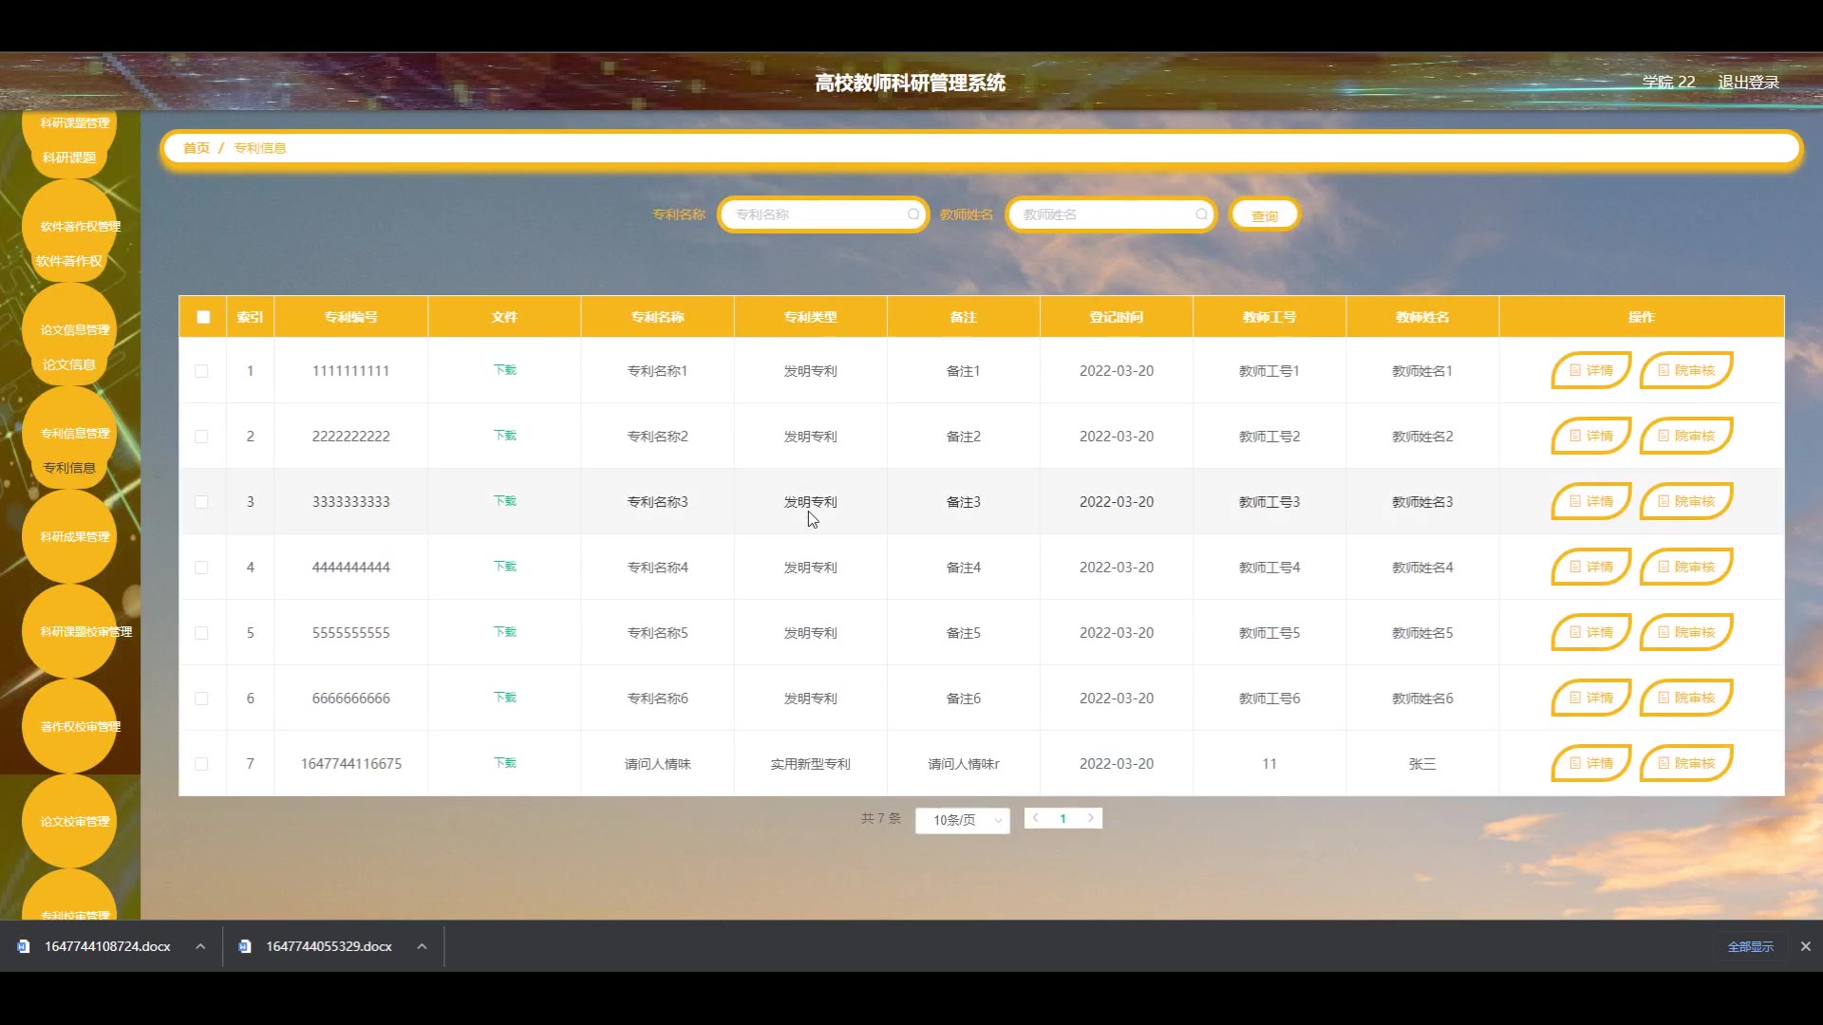Select row 5 checkbox
Image resolution: width=1823 pixels, height=1025 pixels.
(201, 633)
